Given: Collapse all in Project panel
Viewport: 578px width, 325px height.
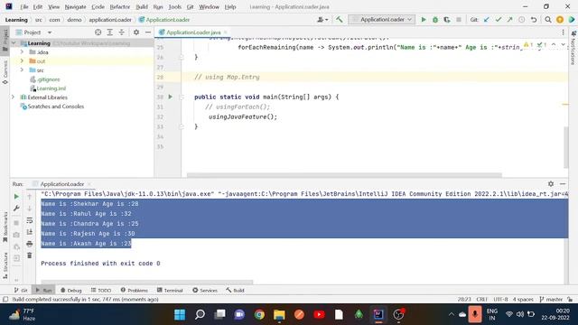Looking at the screenshot, I should (122, 32).
